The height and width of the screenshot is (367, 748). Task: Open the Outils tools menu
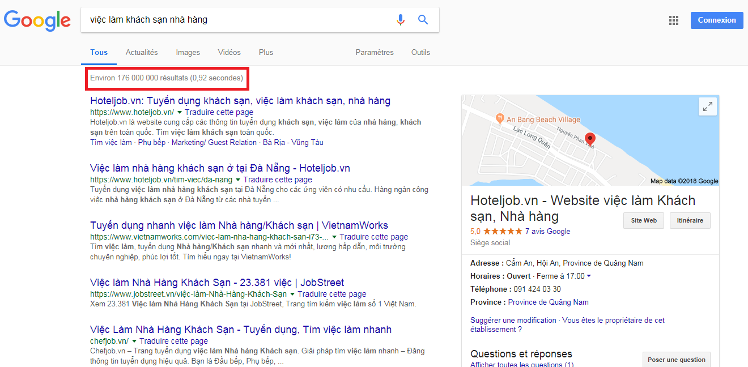coord(420,52)
